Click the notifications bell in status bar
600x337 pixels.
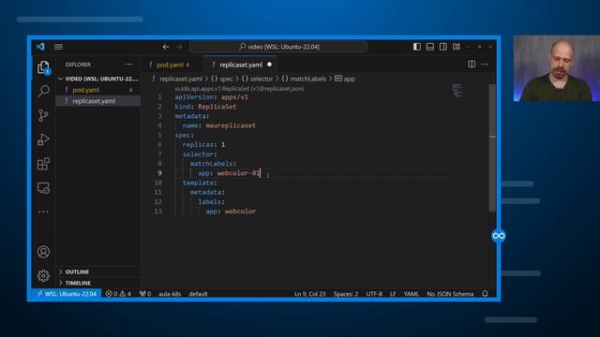point(485,293)
